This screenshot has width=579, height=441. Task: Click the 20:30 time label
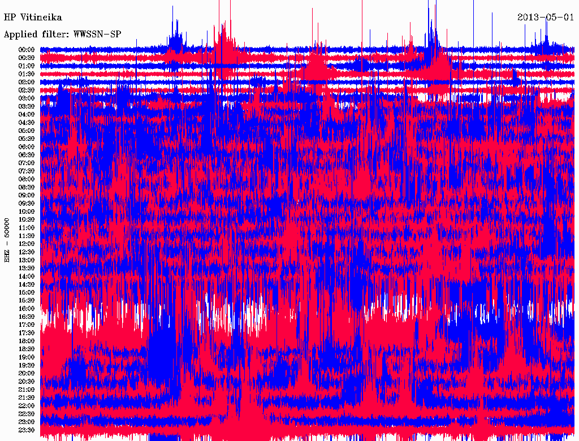click(x=27, y=382)
